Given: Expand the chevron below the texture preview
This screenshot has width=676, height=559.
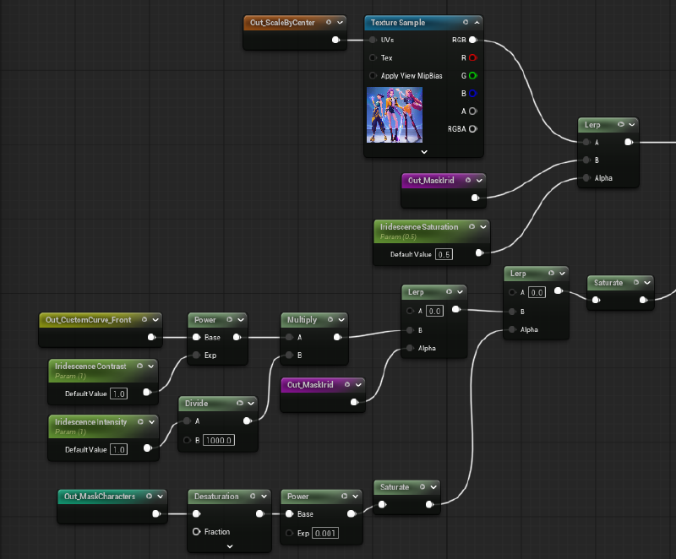Looking at the screenshot, I should click(x=424, y=151).
